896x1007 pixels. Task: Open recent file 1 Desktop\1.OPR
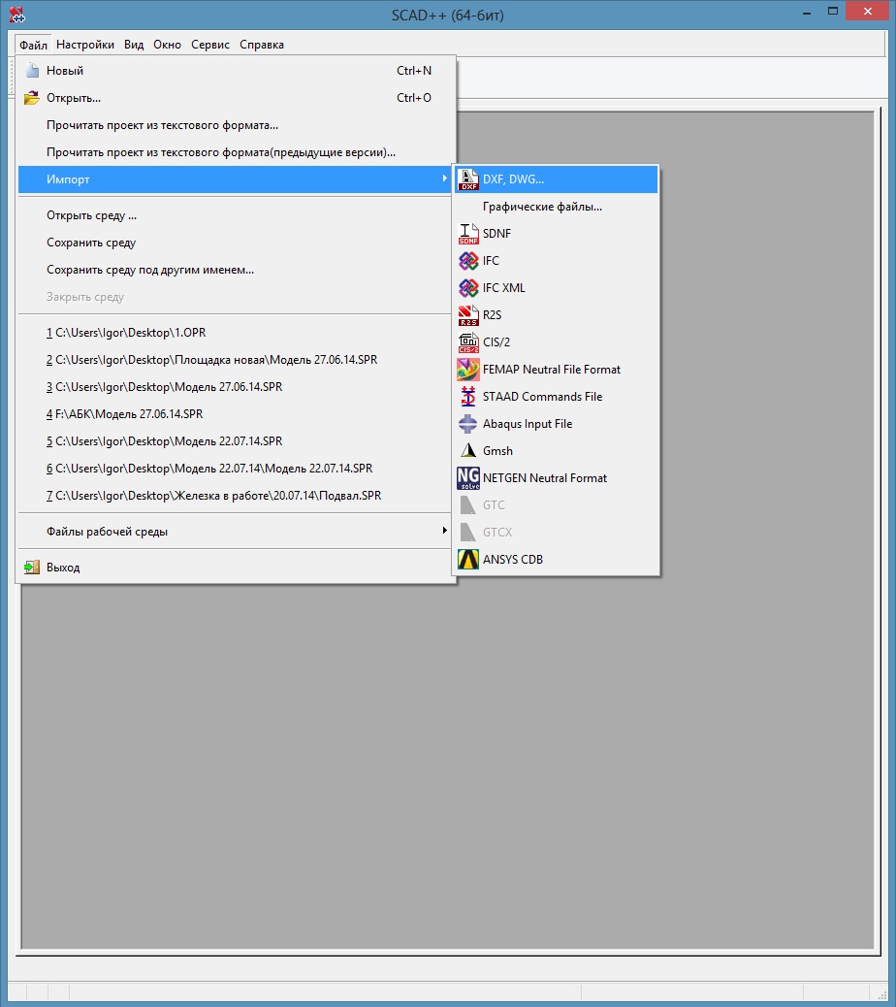[x=237, y=333]
